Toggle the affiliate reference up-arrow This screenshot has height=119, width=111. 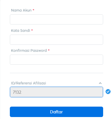[x=100, y=83]
